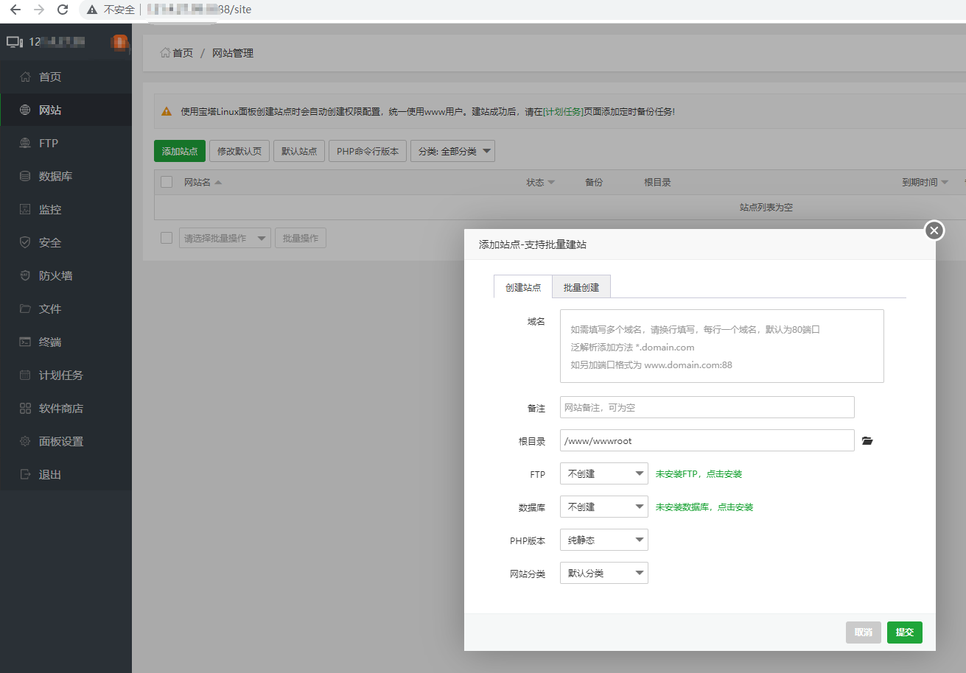Click the gear icon beside 面板设置

[25, 441]
